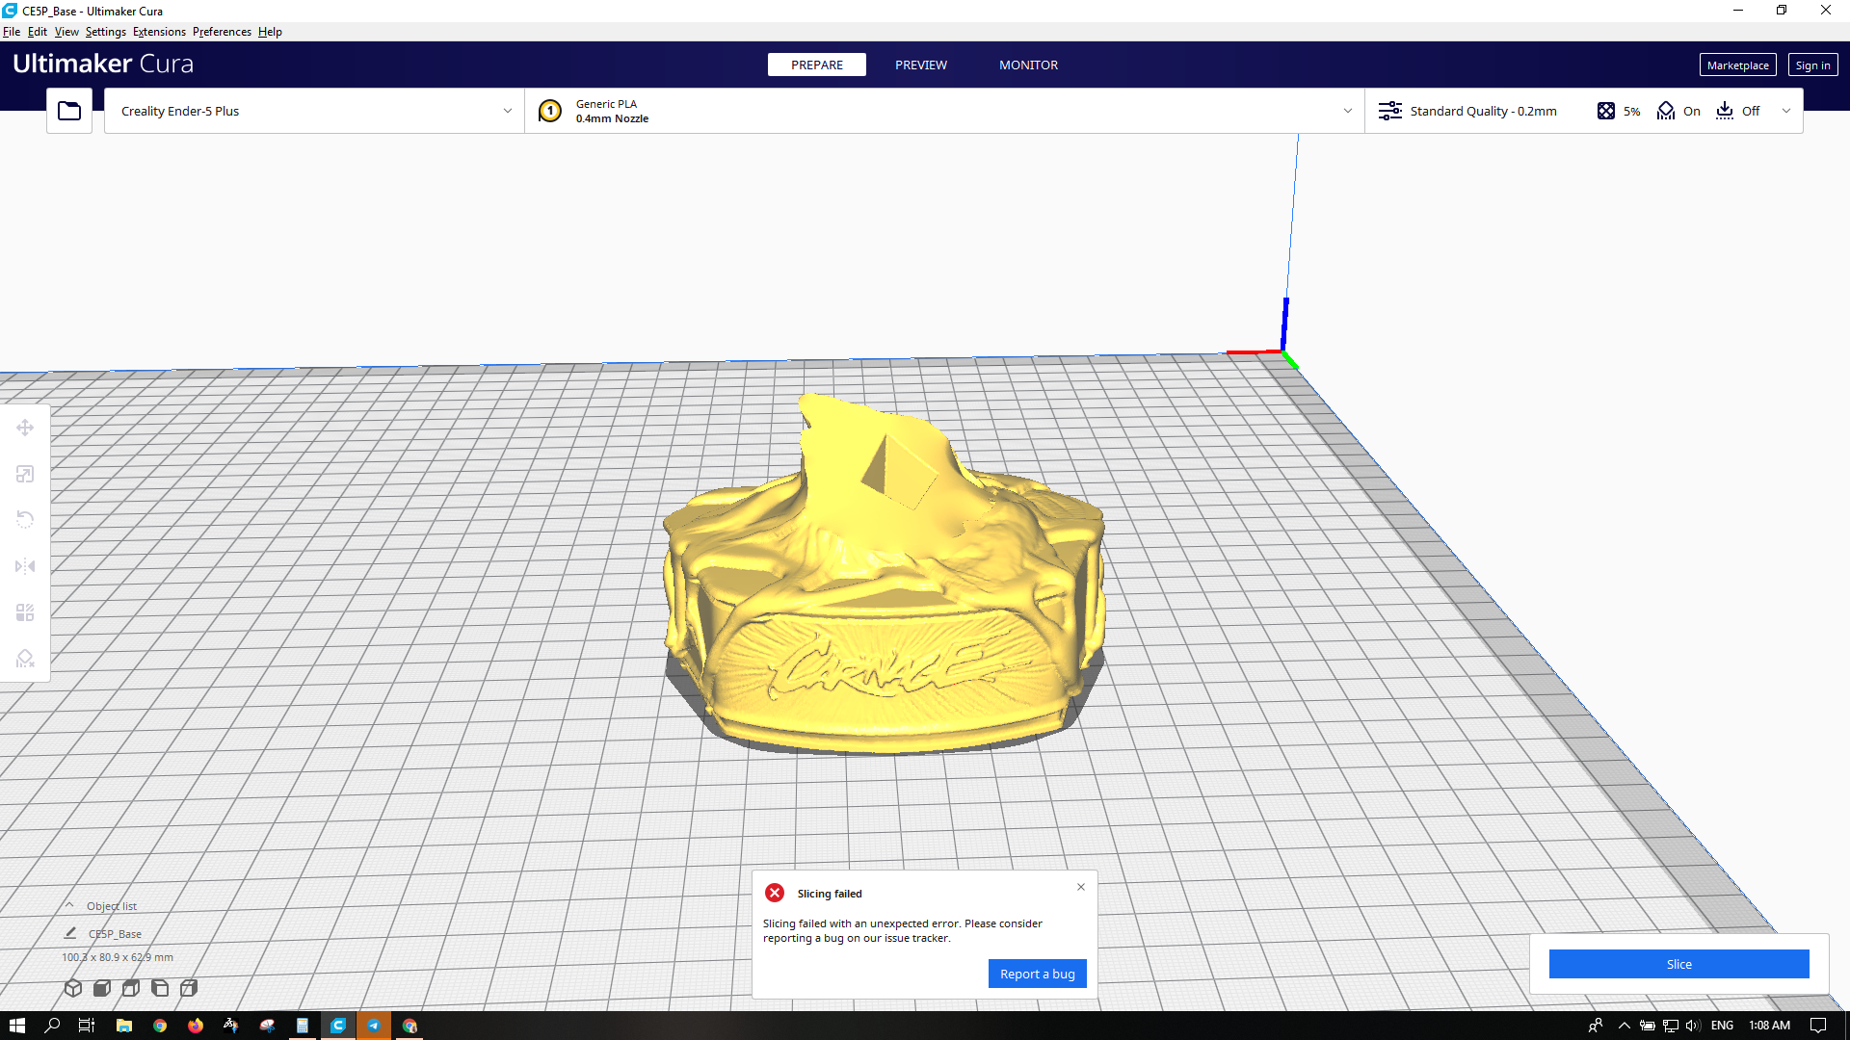
Task: Switch to top view cube icon
Action: [131, 988]
